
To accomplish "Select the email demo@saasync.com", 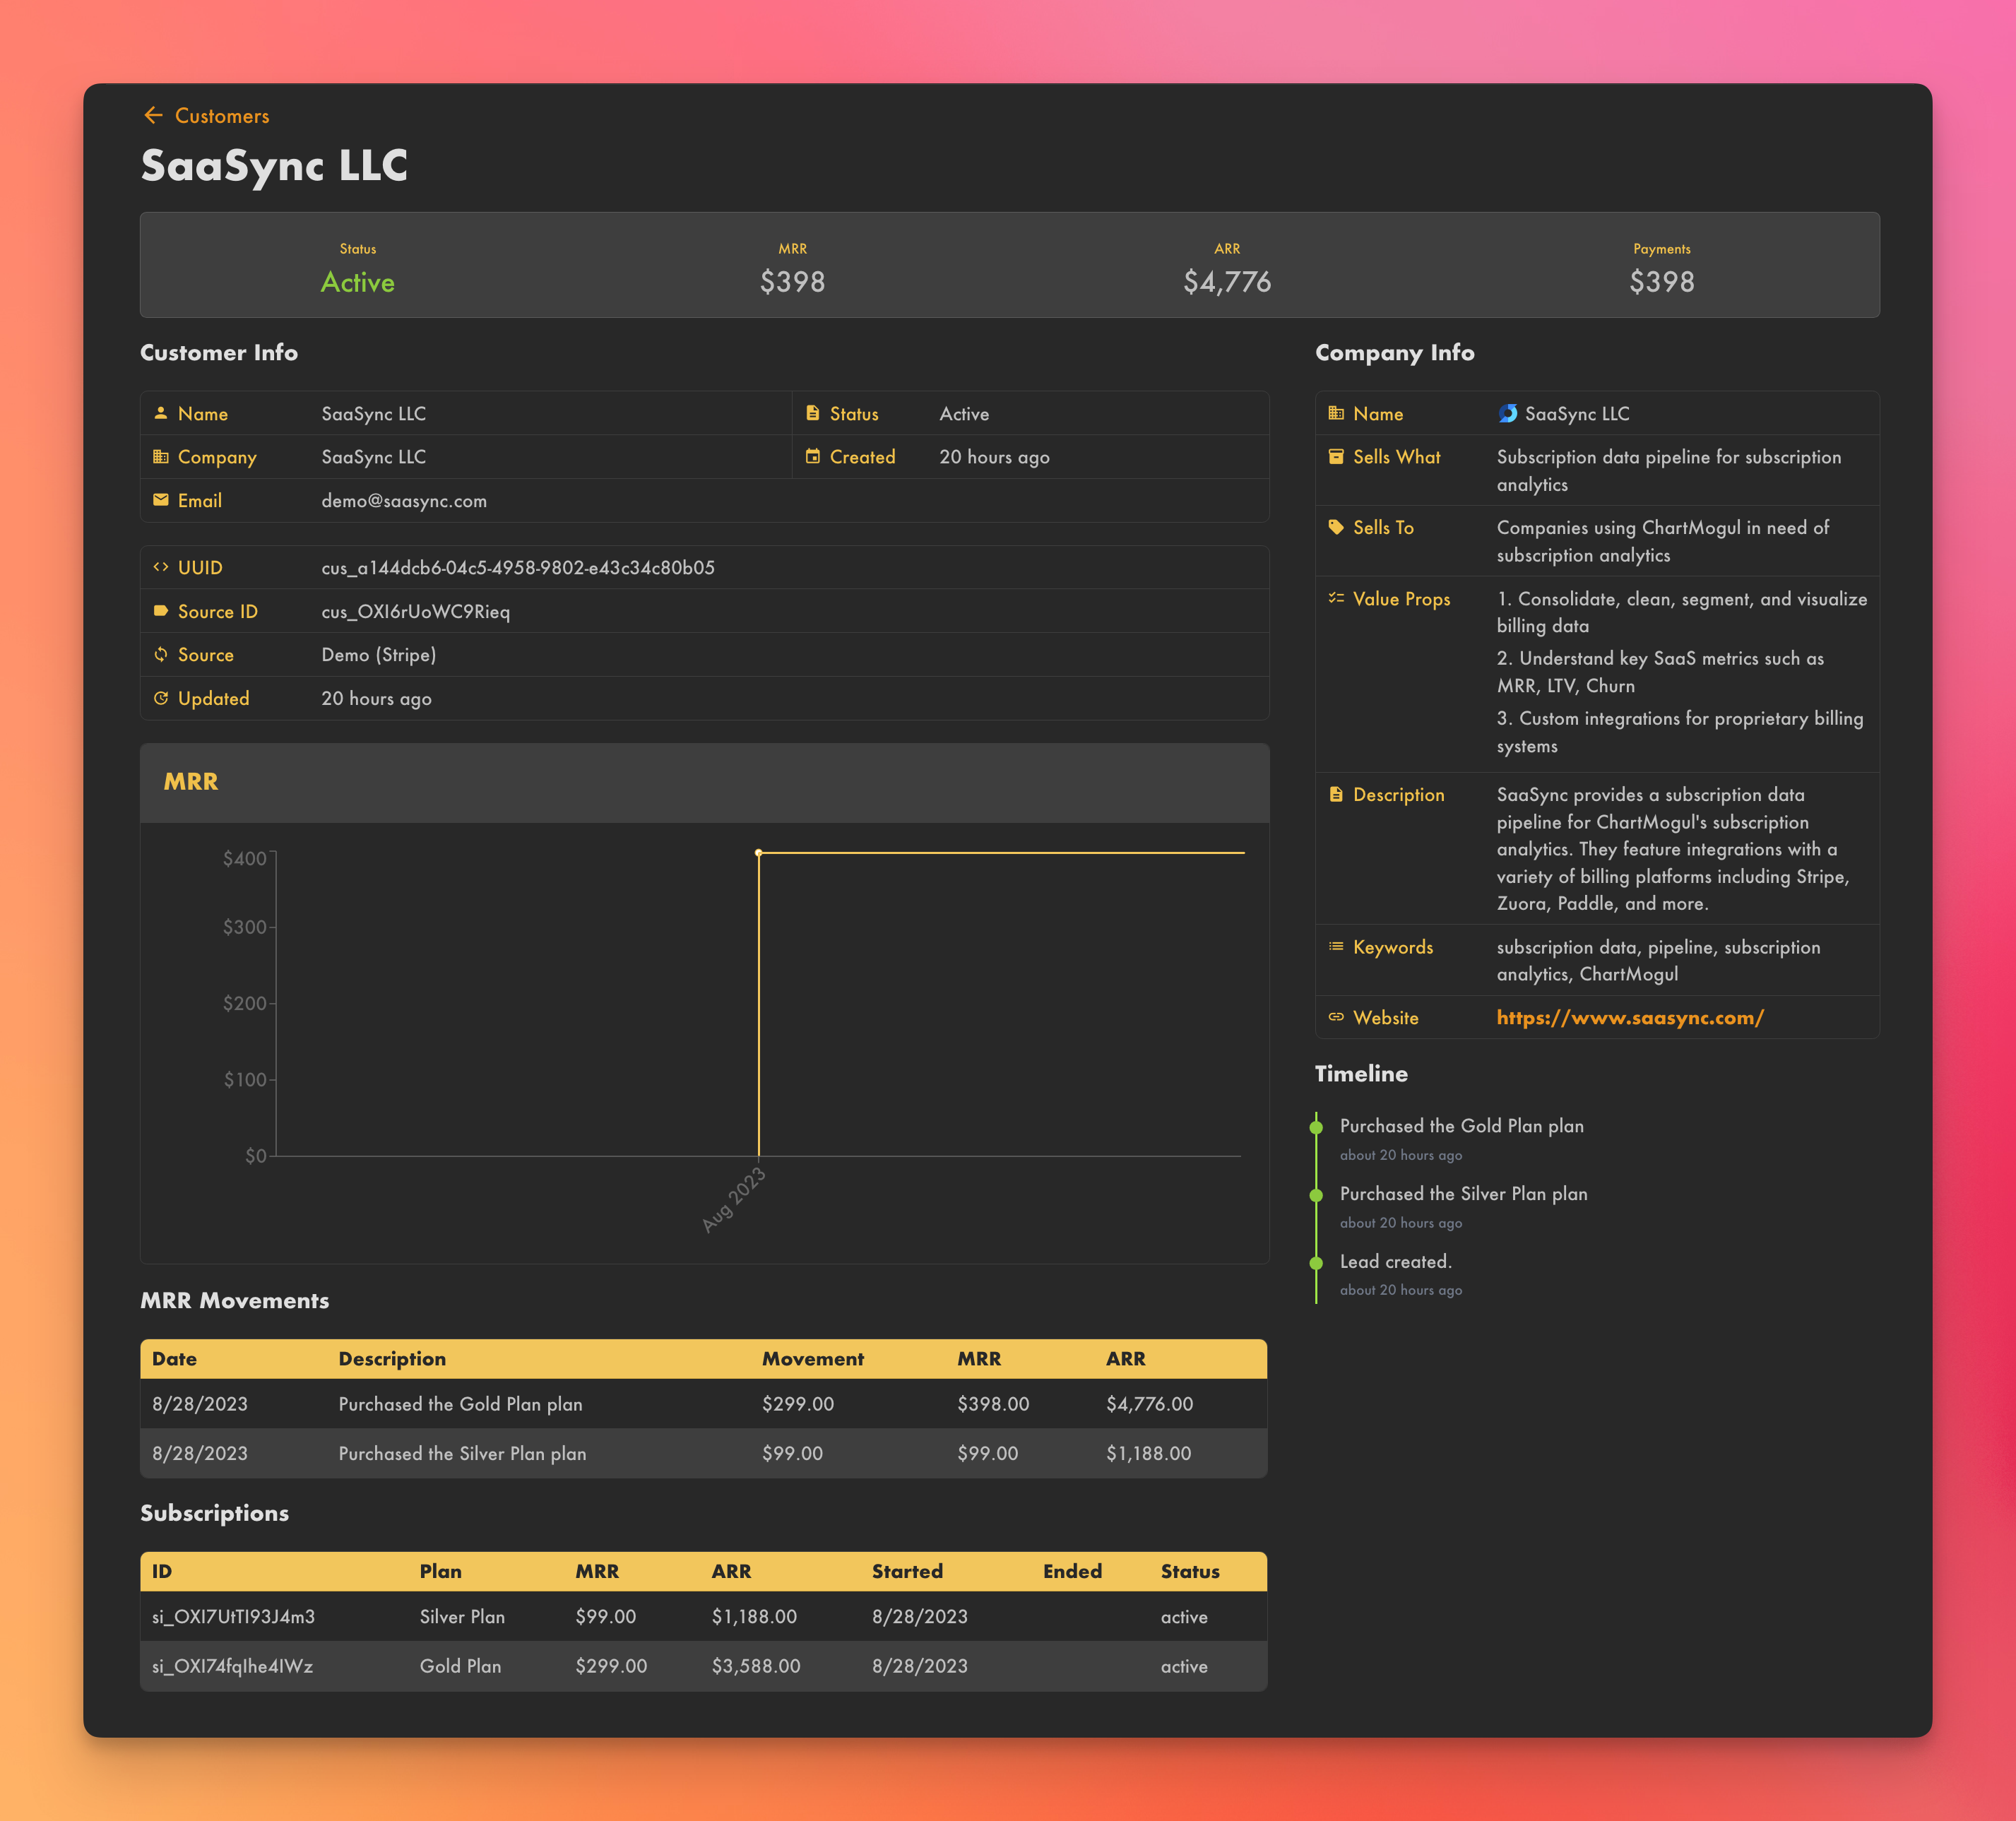I will tap(404, 501).
